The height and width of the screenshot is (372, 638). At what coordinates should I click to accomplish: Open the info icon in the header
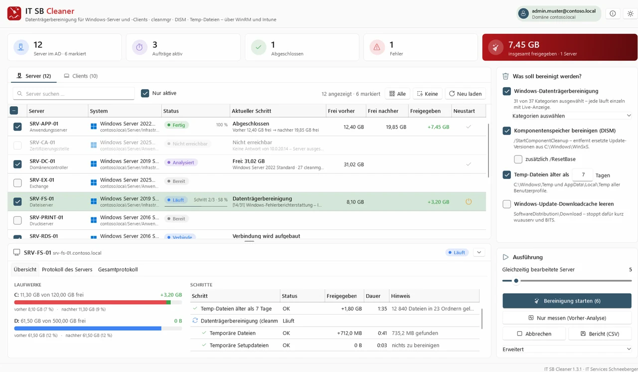[x=613, y=13]
